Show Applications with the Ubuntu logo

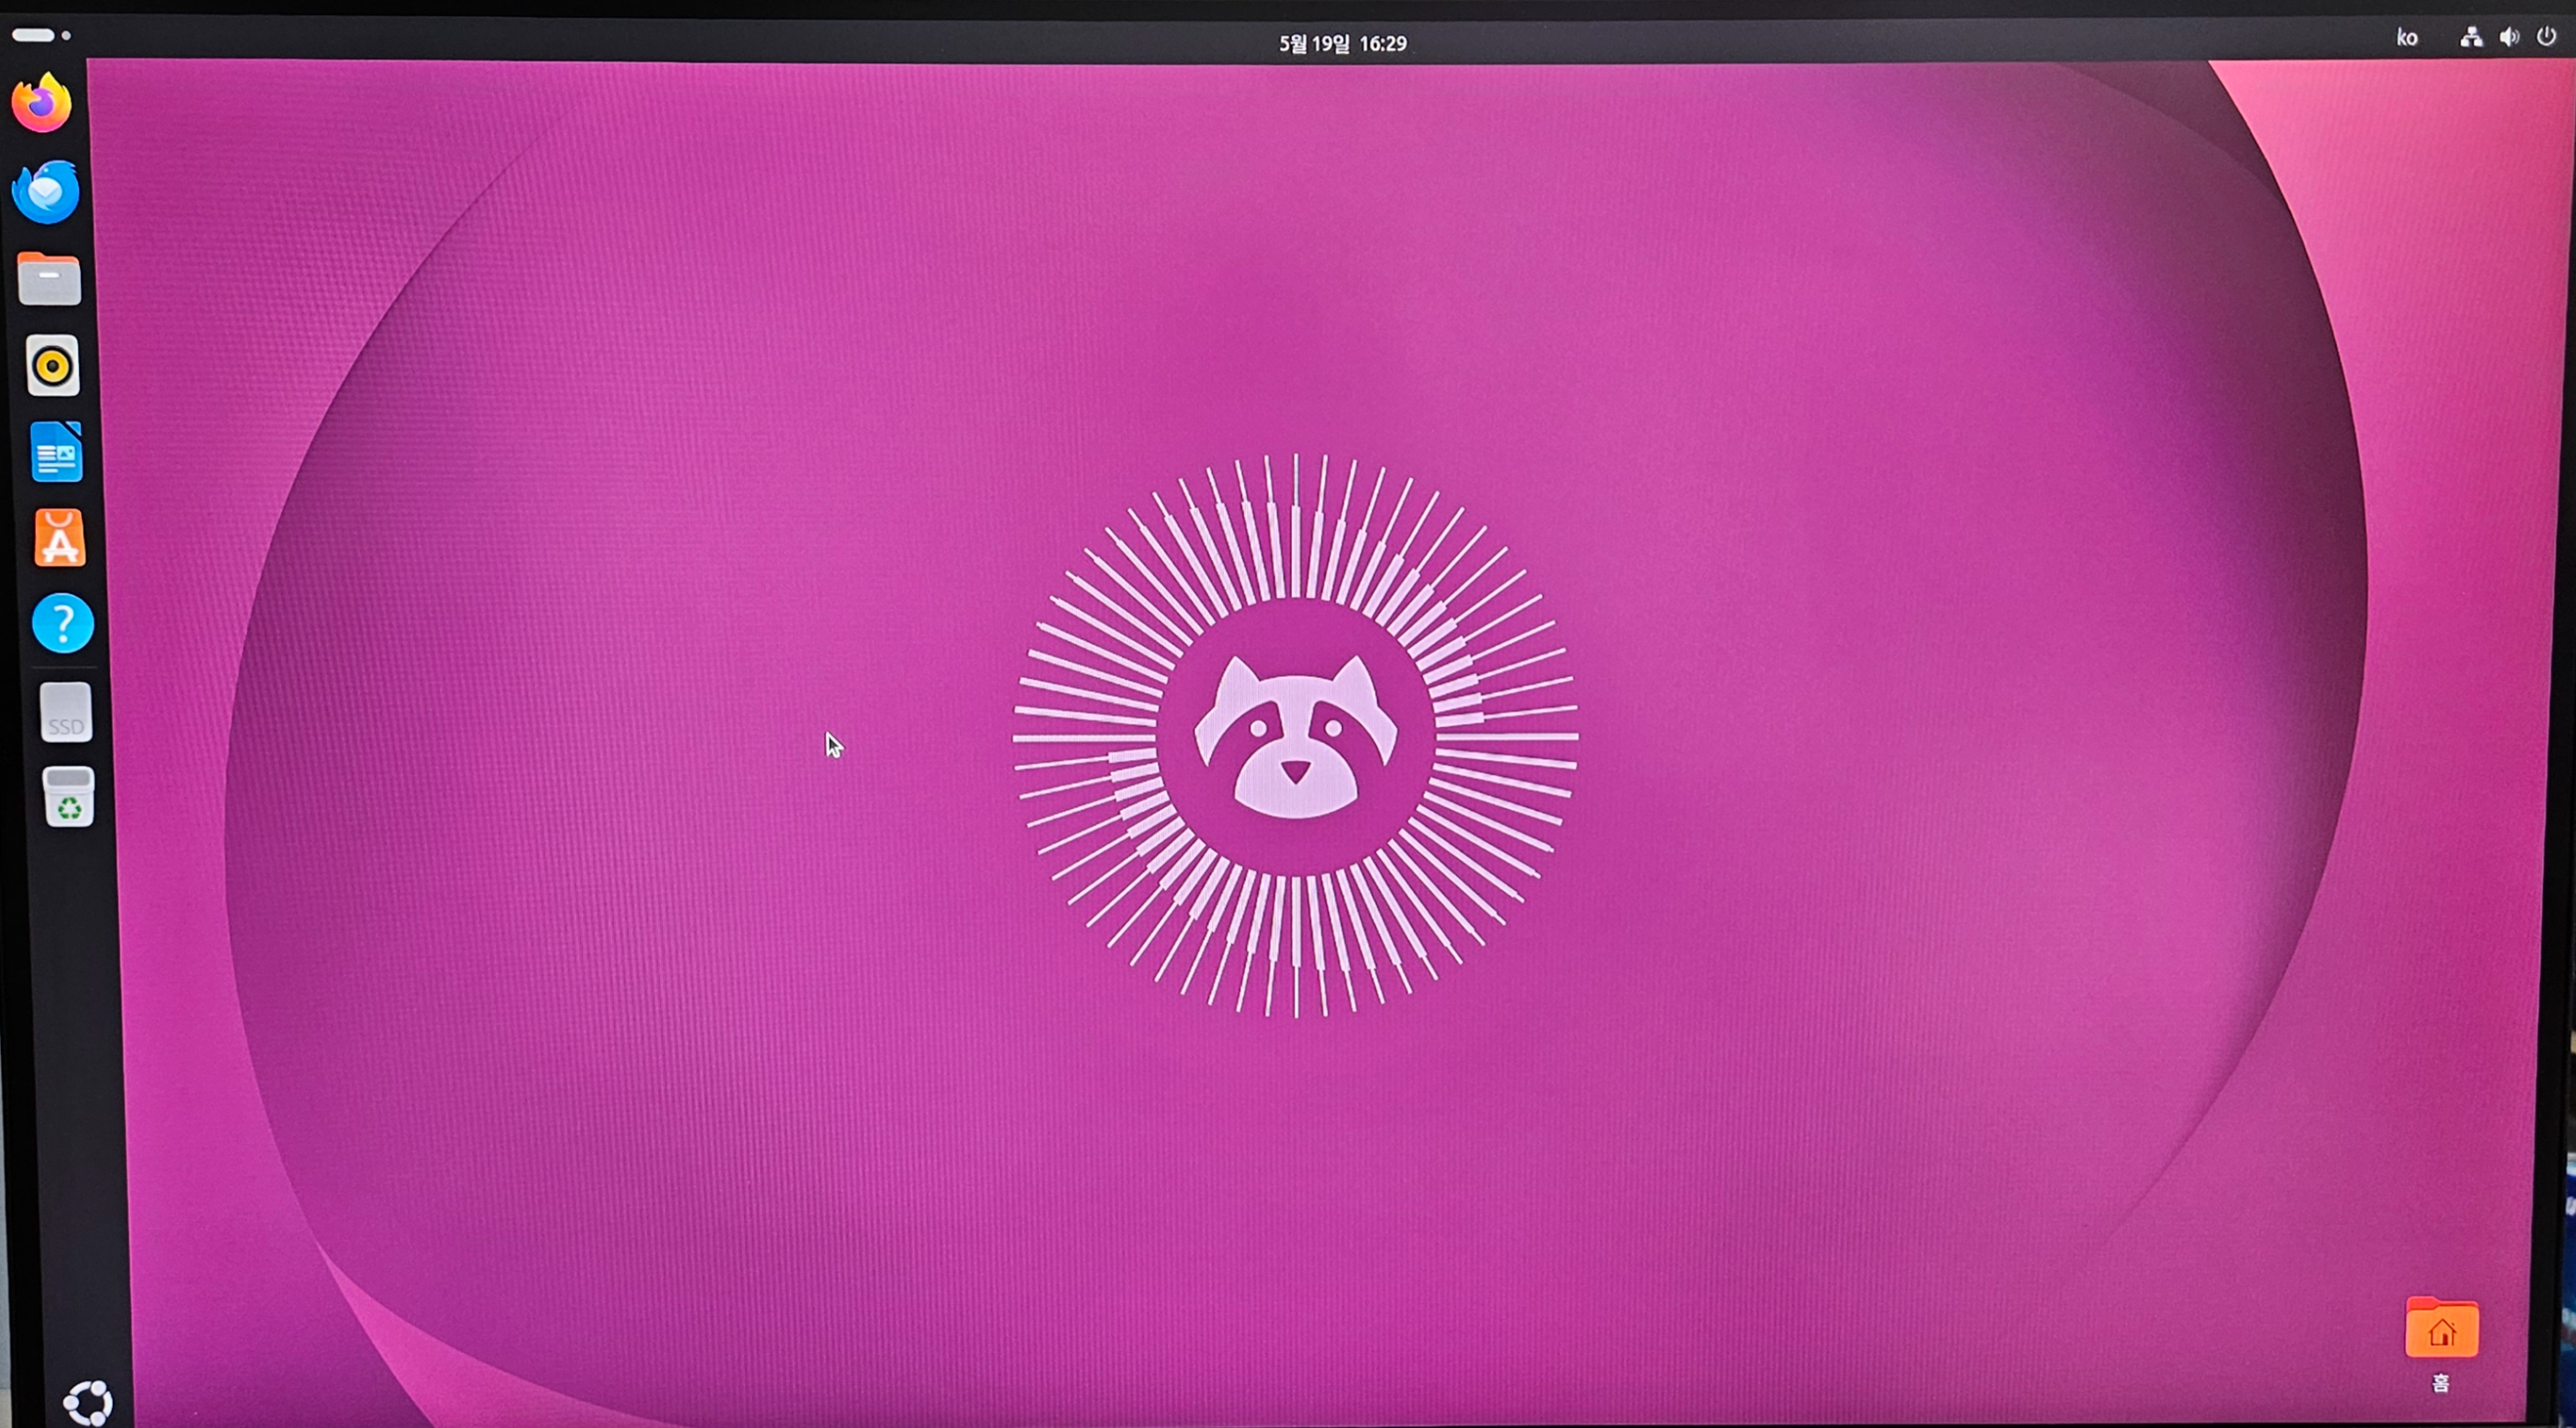click(x=88, y=1403)
